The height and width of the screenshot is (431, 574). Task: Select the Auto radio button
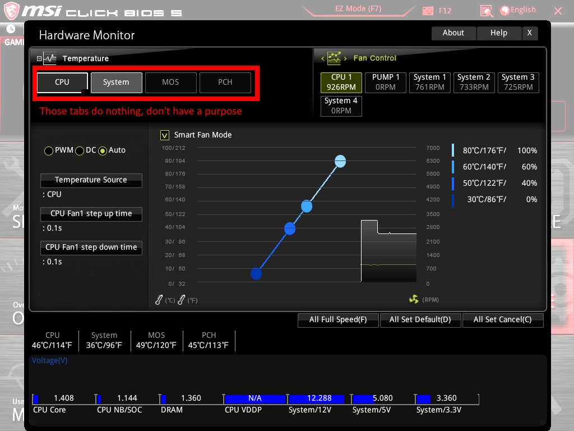tap(103, 150)
